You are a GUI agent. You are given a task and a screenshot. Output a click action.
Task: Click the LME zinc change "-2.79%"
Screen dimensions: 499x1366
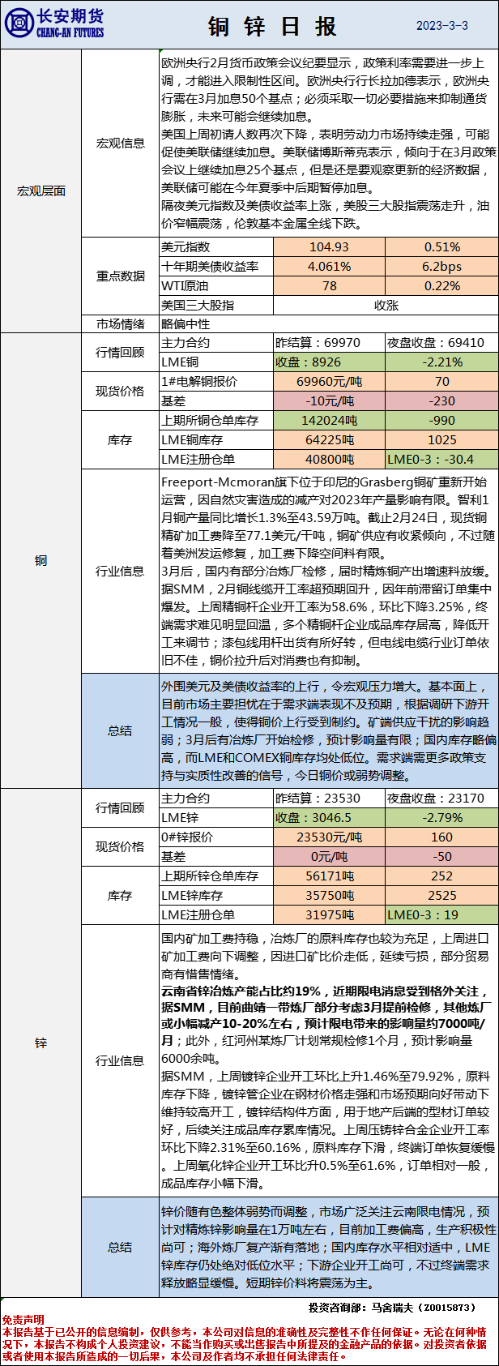click(441, 818)
